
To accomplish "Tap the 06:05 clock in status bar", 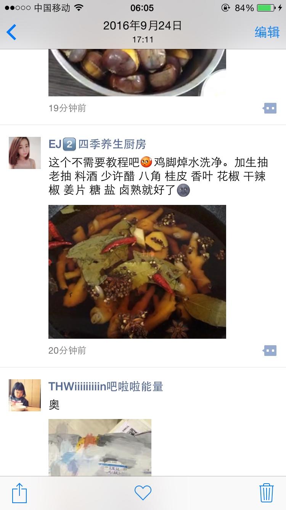I will coord(142,8).
